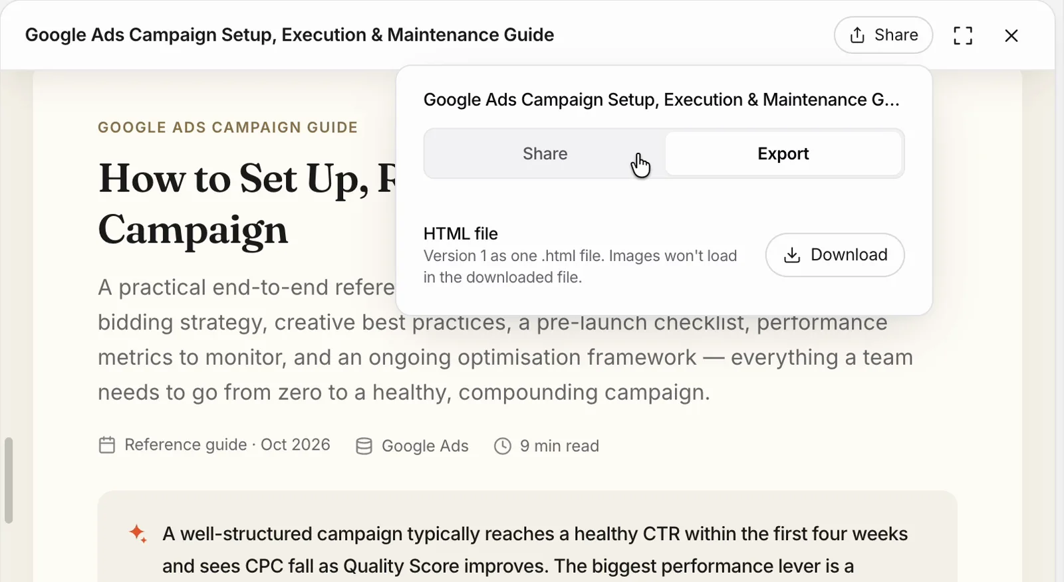Click the calendar icon beside Reference guide
Image resolution: width=1064 pixels, height=582 pixels.
pyautogui.click(x=107, y=445)
